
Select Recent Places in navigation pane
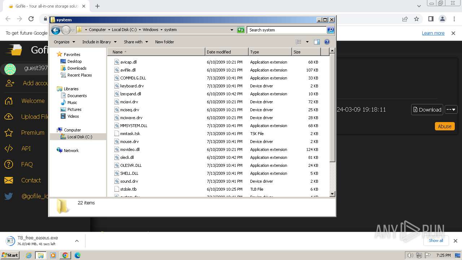(79, 75)
